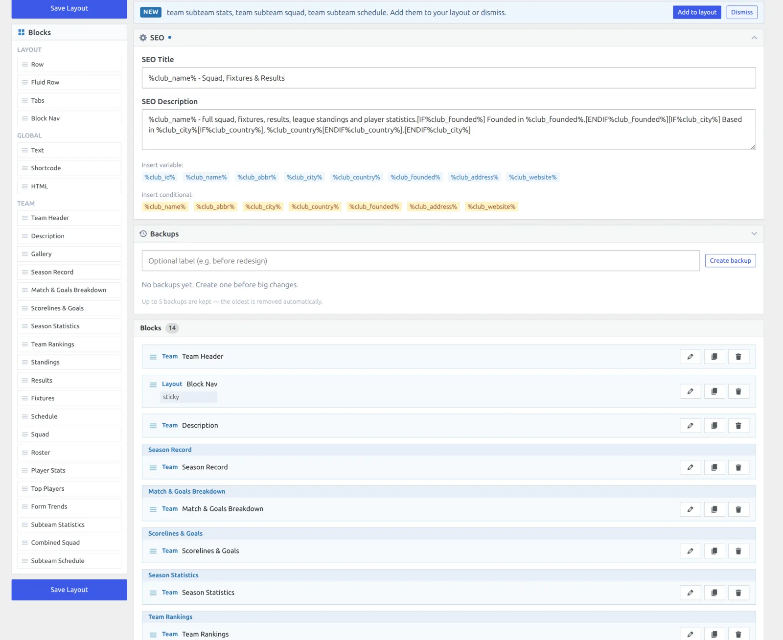Click the Create backup button
Image resolution: width=783 pixels, height=640 pixels.
click(730, 261)
